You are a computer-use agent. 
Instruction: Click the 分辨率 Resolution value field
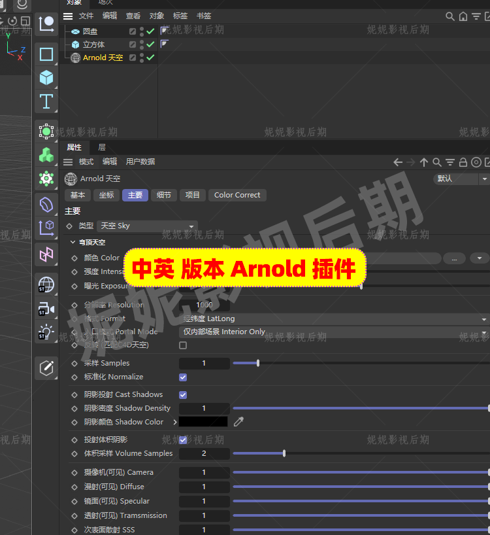tap(204, 305)
